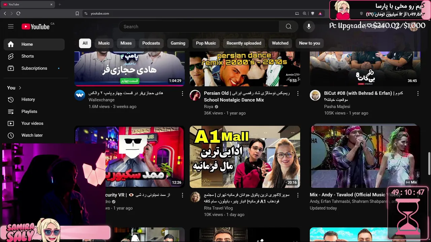Viewport: 431px width, 242px height.
Task: Click the zoom magnifier icon in address bar
Action: tap(304, 13)
